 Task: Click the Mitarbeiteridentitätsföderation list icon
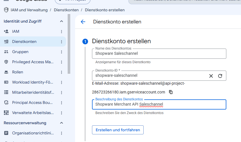click(x=6, y=92)
